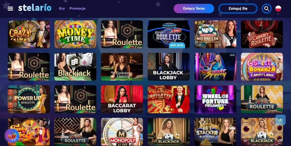Open the Money Time game tile
Screen dimensions: 291x146
[x=75, y=34]
